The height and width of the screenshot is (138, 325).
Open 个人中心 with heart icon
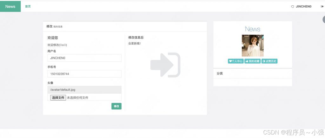(236, 61)
